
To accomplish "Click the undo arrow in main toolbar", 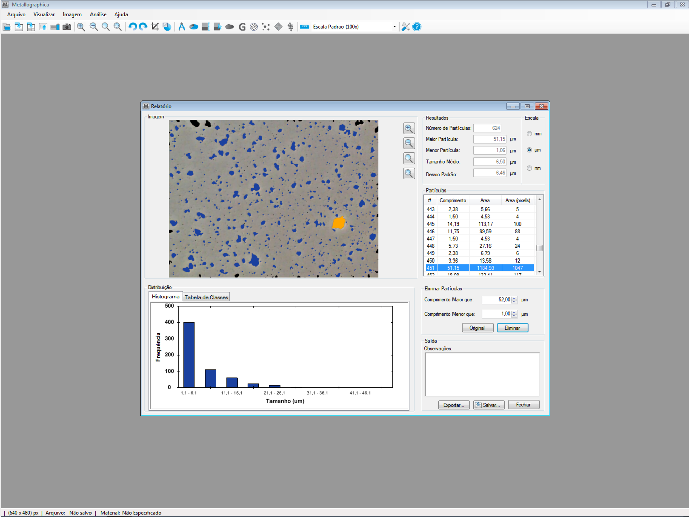I will coord(132,27).
